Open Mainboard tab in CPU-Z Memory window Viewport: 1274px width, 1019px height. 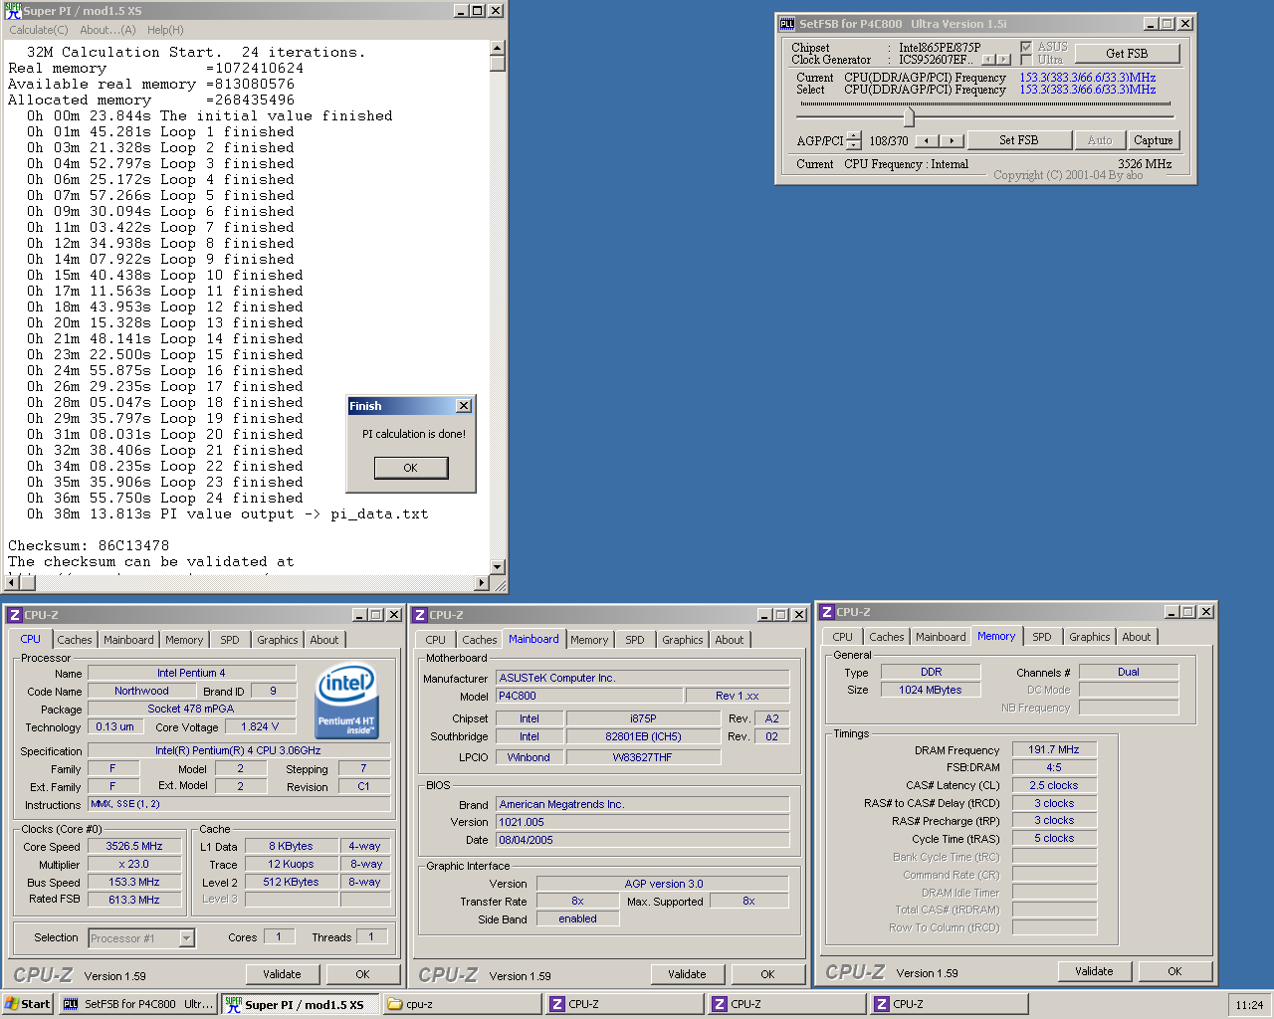942,637
